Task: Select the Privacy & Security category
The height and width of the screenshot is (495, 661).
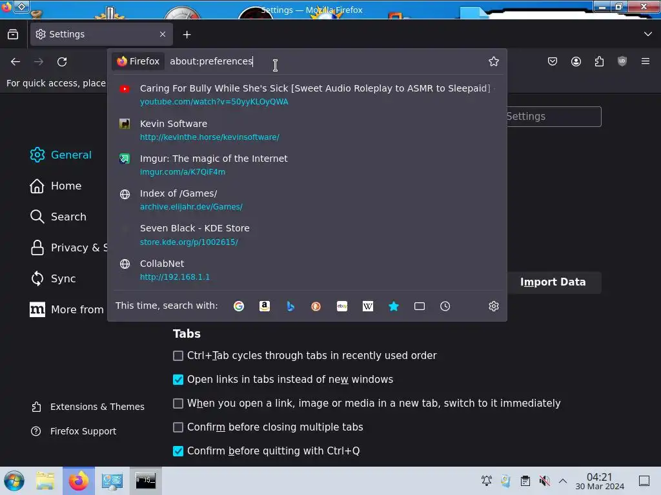Action: coord(68,247)
